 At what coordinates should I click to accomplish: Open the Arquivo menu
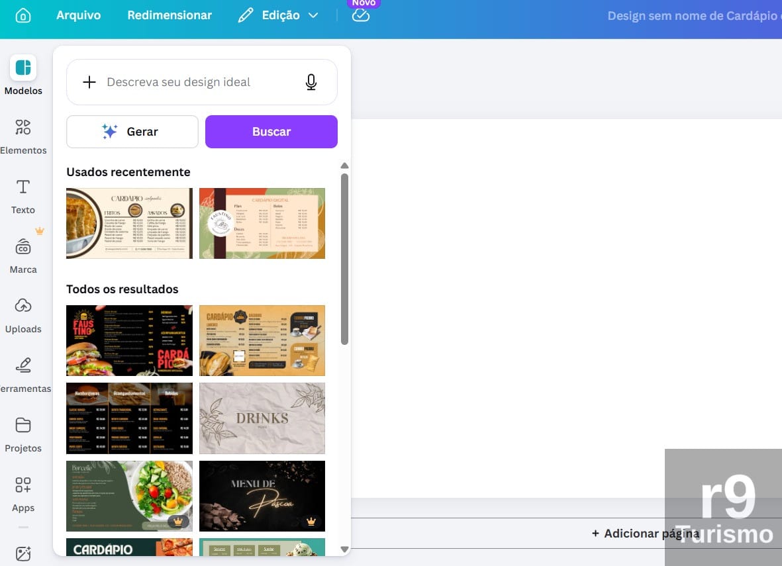pyautogui.click(x=78, y=15)
